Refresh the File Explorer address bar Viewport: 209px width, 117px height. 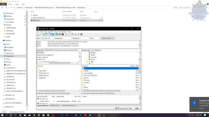[x=176, y=8]
